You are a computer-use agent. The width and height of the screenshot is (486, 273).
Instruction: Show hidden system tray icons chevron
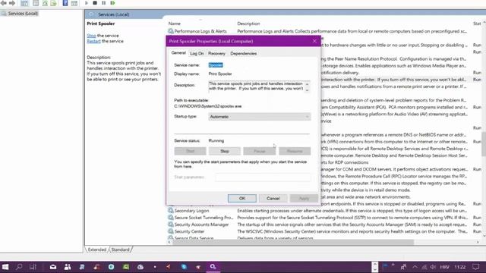coord(415,267)
